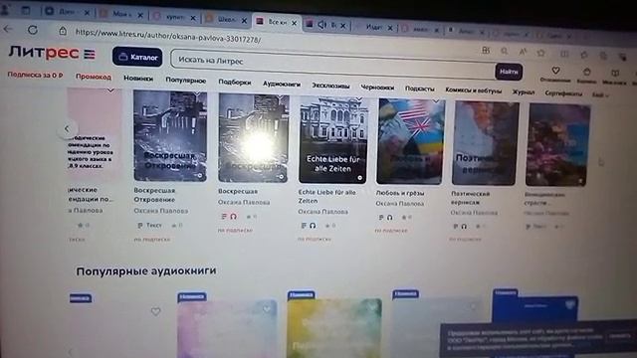Image resolution: width=637 pixels, height=358 pixels.
Task: Switch to the Школ browser tab
Action: point(226,19)
